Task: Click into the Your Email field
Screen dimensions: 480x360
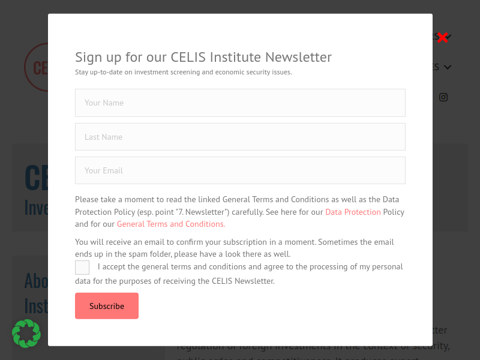Action: click(240, 170)
